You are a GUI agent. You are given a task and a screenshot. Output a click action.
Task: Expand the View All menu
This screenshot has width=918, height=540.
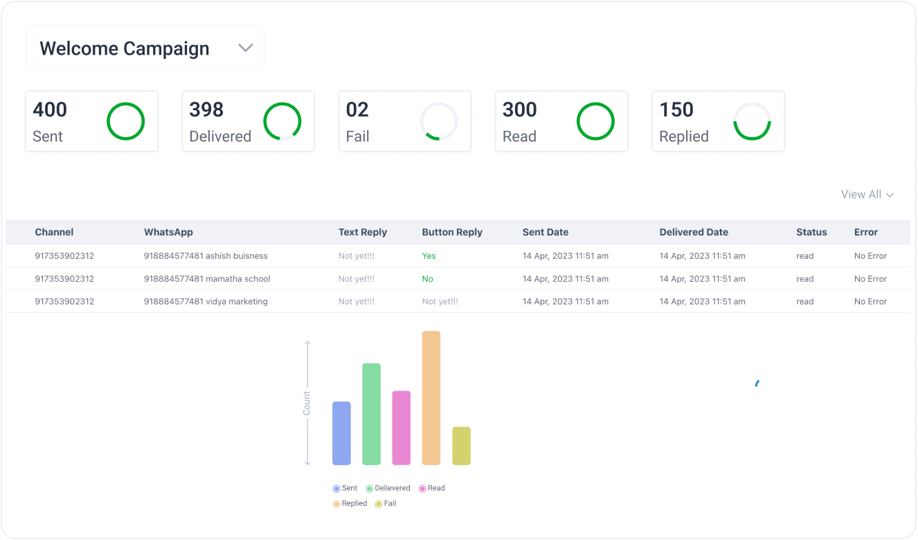click(867, 195)
